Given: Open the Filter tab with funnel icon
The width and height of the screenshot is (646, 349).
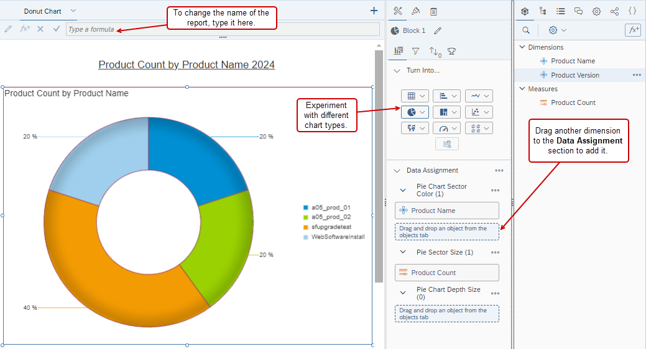Looking at the screenshot, I should pyautogui.click(x=415, y=51).
